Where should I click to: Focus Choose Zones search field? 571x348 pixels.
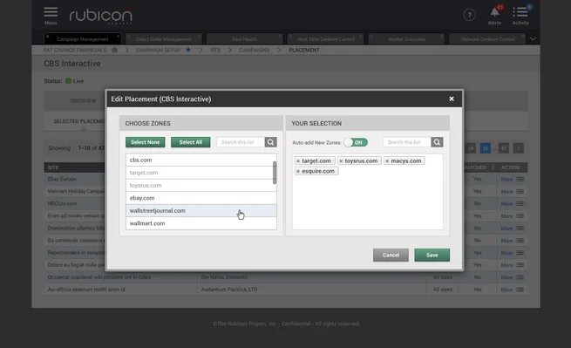point(241,142)
